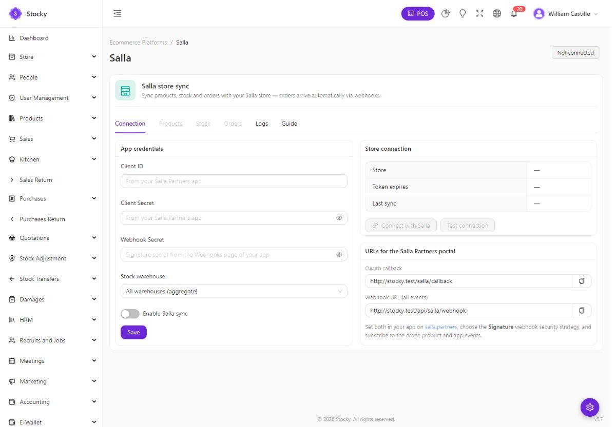Click the Orders tab

coord(233,124)
